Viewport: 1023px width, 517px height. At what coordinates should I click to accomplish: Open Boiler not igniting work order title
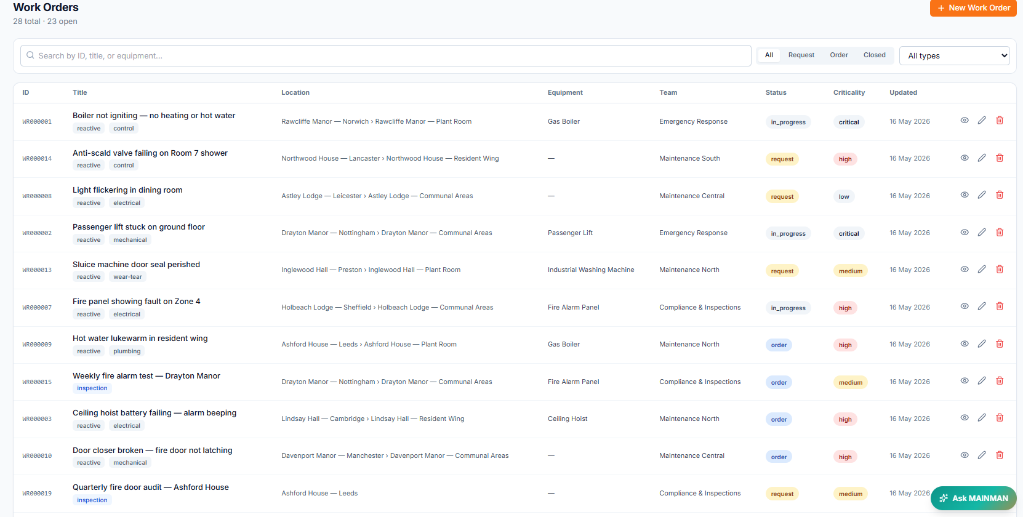click(154, 116)
